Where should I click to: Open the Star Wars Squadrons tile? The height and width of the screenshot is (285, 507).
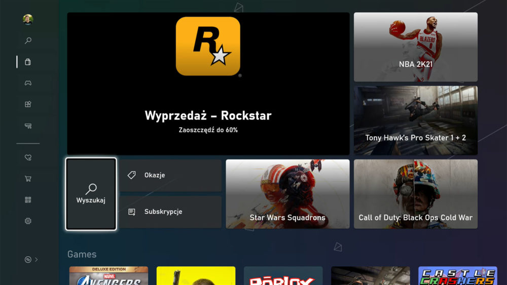coord(287,194)
